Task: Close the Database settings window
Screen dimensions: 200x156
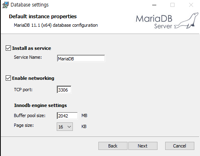Action: 191,5
